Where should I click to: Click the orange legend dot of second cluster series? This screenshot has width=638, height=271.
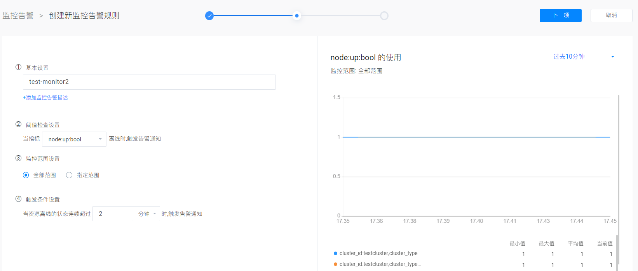[x=335, y=264]
